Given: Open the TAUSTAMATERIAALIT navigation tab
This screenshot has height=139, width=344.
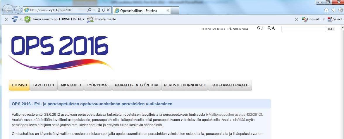Looking at the screenshot, I should (x=230, y=85).
